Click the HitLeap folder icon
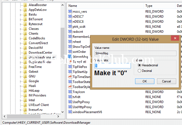 (25, 91)
